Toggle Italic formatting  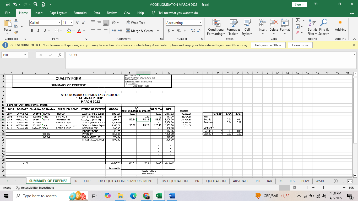tap(38, 31)
